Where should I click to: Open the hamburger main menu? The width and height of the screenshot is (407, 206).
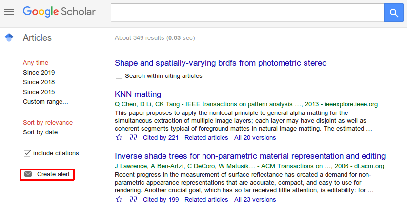9,12
